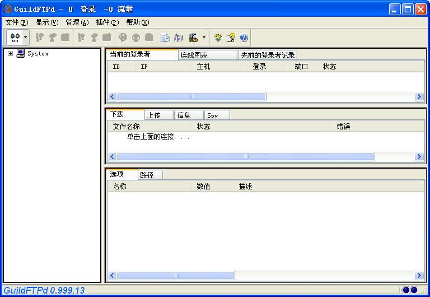Select the Spy tab

coord(217,115)
